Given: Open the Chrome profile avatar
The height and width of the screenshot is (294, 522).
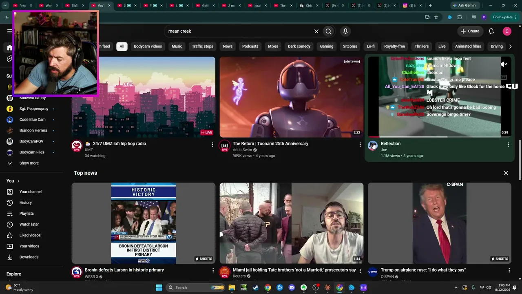Looking at the screenshot, I should pyautogui.click(x=484, y=17).
